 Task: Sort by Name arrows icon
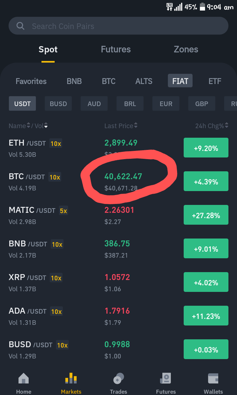click(28, 125)
